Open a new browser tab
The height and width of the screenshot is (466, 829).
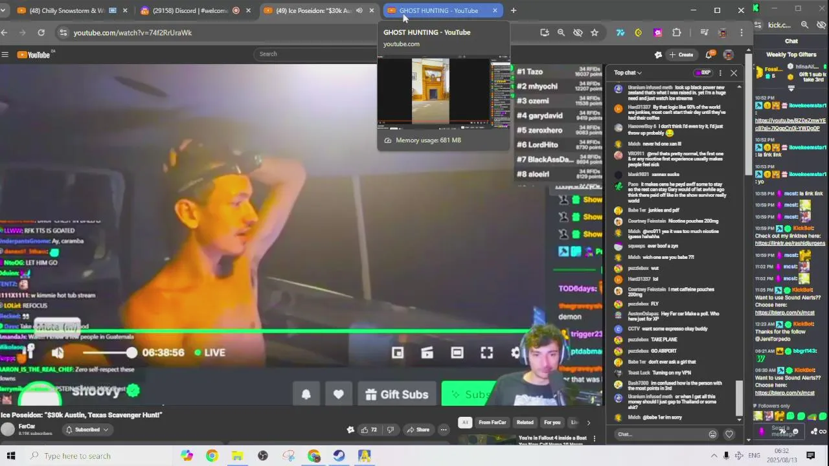pos(513,10)
